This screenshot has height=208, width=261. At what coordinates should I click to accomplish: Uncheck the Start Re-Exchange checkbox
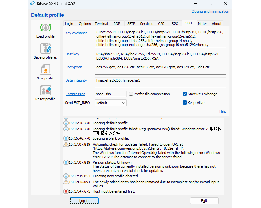coord(185,94)
